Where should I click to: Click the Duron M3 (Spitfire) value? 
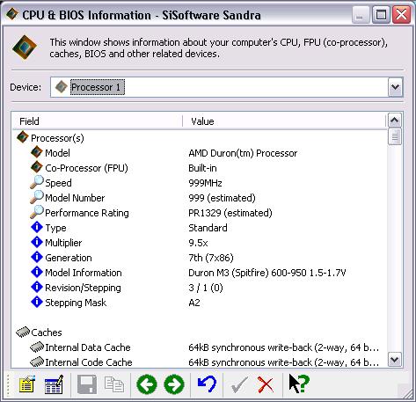[x=267, y=273]
